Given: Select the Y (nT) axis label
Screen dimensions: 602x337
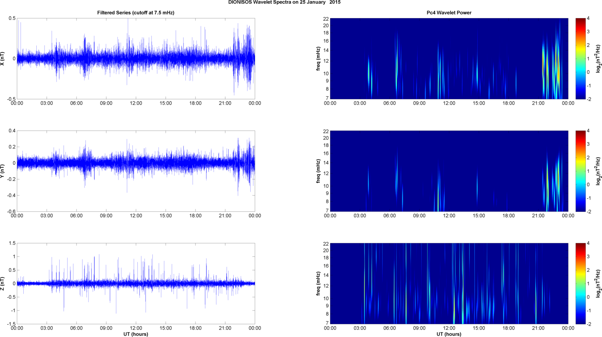Looking at the screenshot, I should [x=2, y=171].
